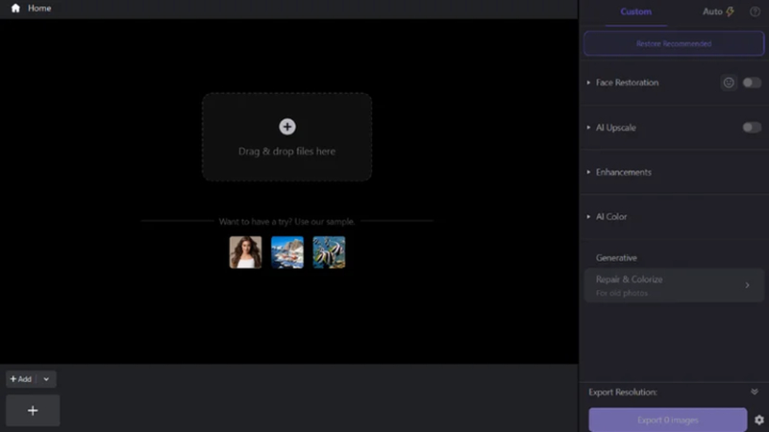
Task: Click the large plus tile in the filmstrip
Action: 33,411
